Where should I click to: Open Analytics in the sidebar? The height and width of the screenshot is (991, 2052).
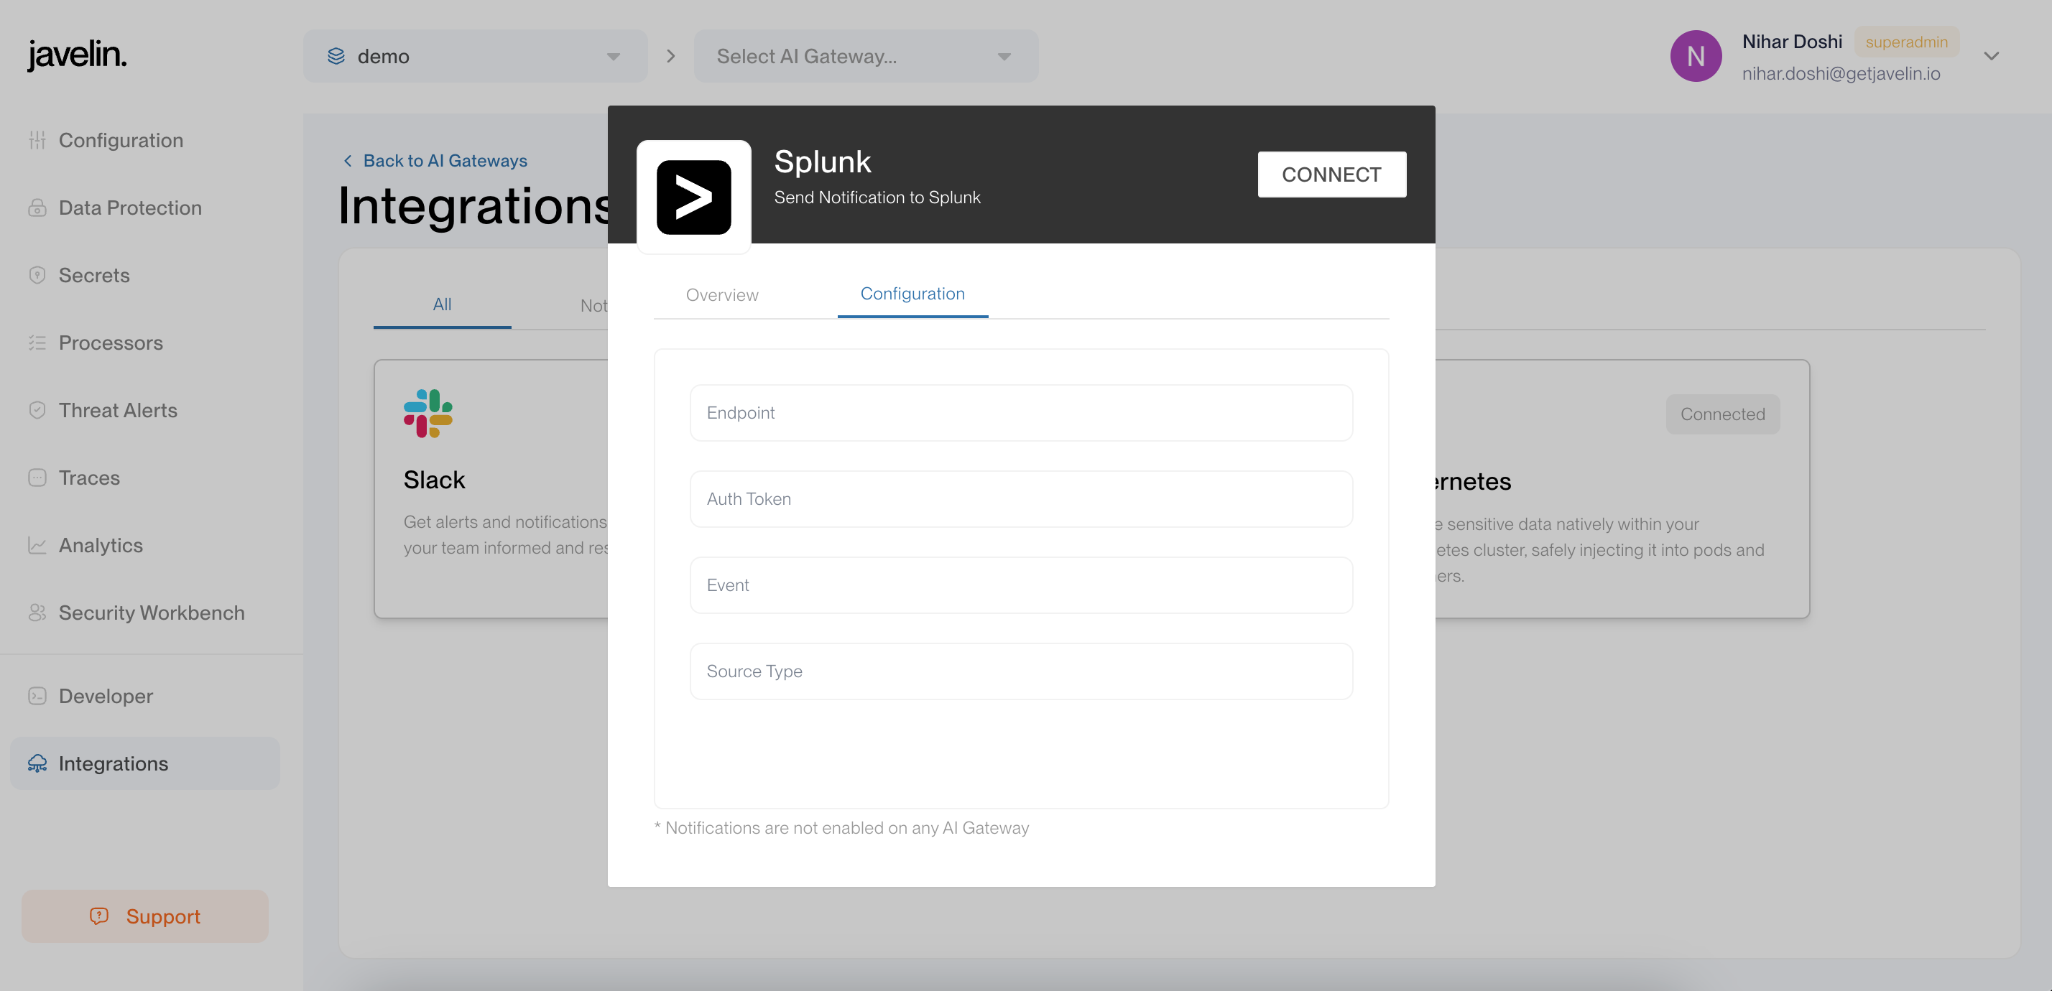[x=145, y=545]
